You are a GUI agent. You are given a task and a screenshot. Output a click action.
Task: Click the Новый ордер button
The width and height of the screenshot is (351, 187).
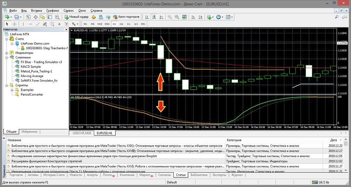(76, 17)
